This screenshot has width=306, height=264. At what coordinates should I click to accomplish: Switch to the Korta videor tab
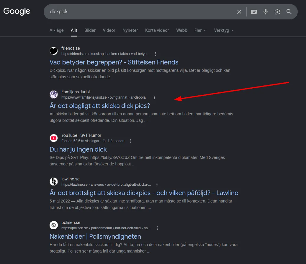[157, 30]
